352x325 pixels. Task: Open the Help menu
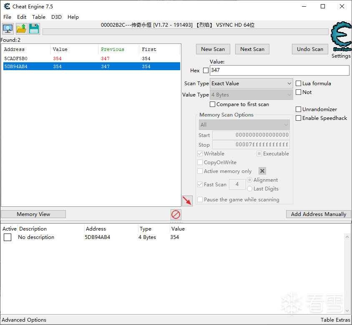[x=73, y=17]
